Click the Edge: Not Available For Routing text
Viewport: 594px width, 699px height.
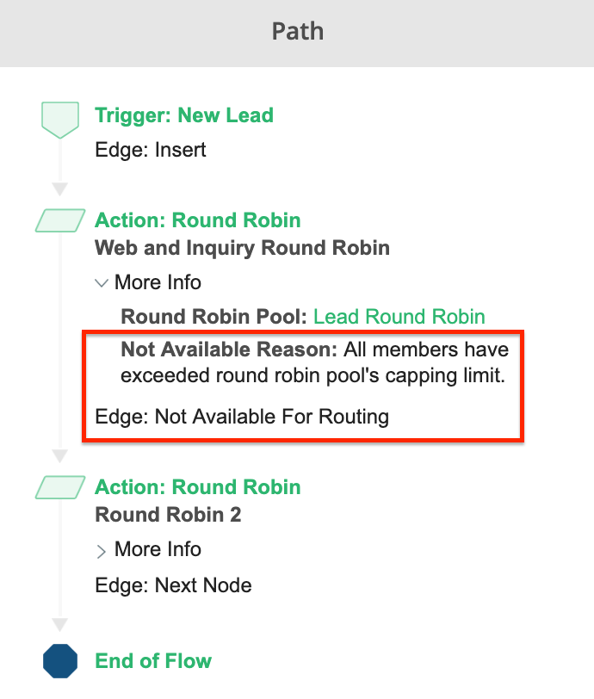(242, 418)
